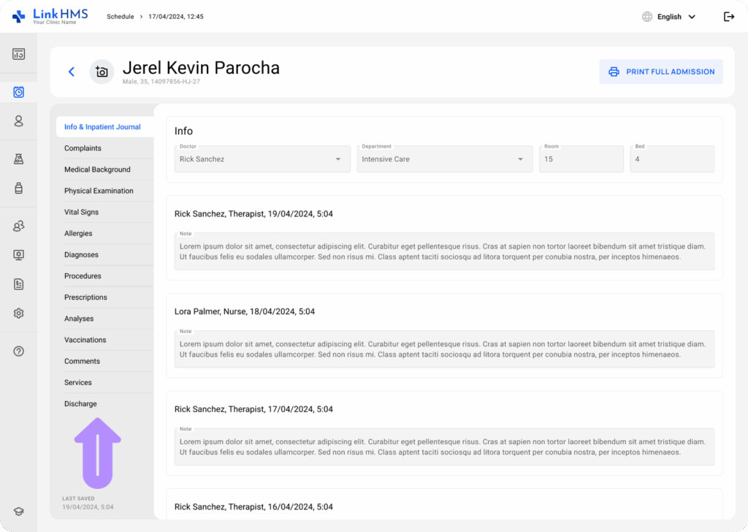Click the LinkHMS logo
The width and height of the screenshot is (748, 532).
(50, 17)
